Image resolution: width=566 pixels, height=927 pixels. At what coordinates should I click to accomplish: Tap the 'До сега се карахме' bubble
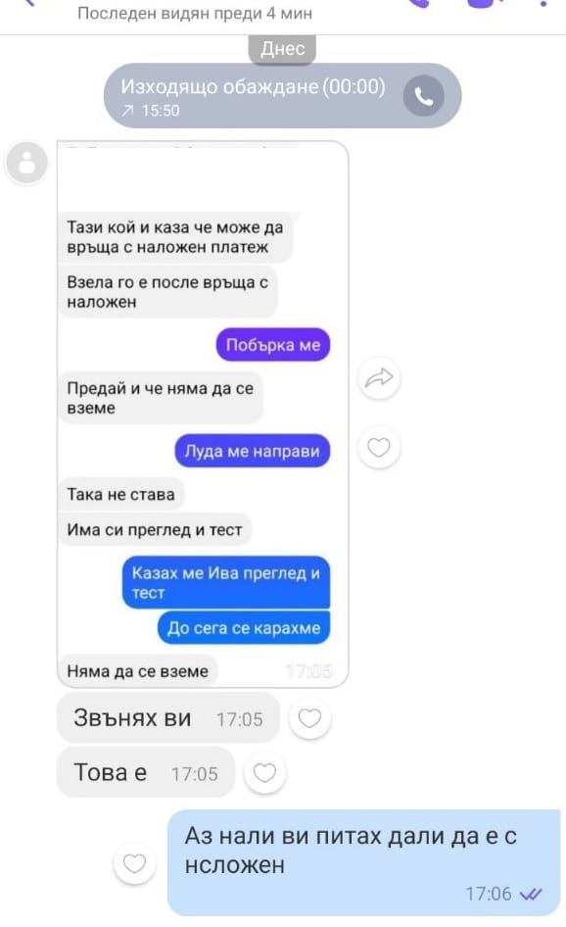pos(244,628)
